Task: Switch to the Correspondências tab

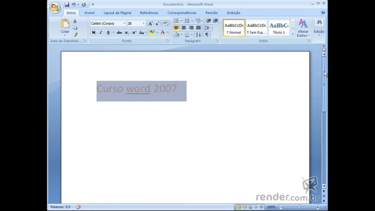Action: [x=182, y=13]
